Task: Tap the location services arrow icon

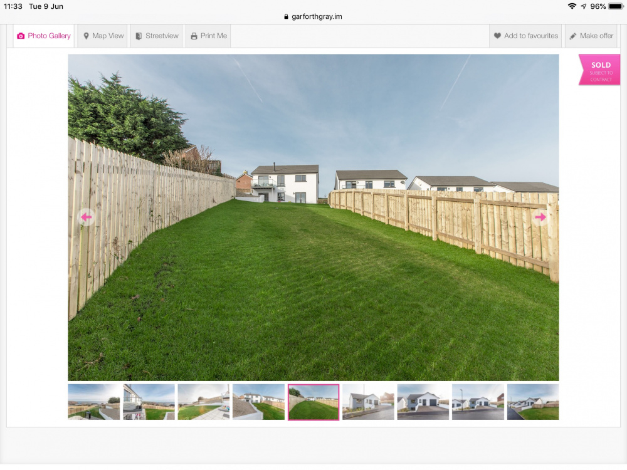Action: [584, 6]
